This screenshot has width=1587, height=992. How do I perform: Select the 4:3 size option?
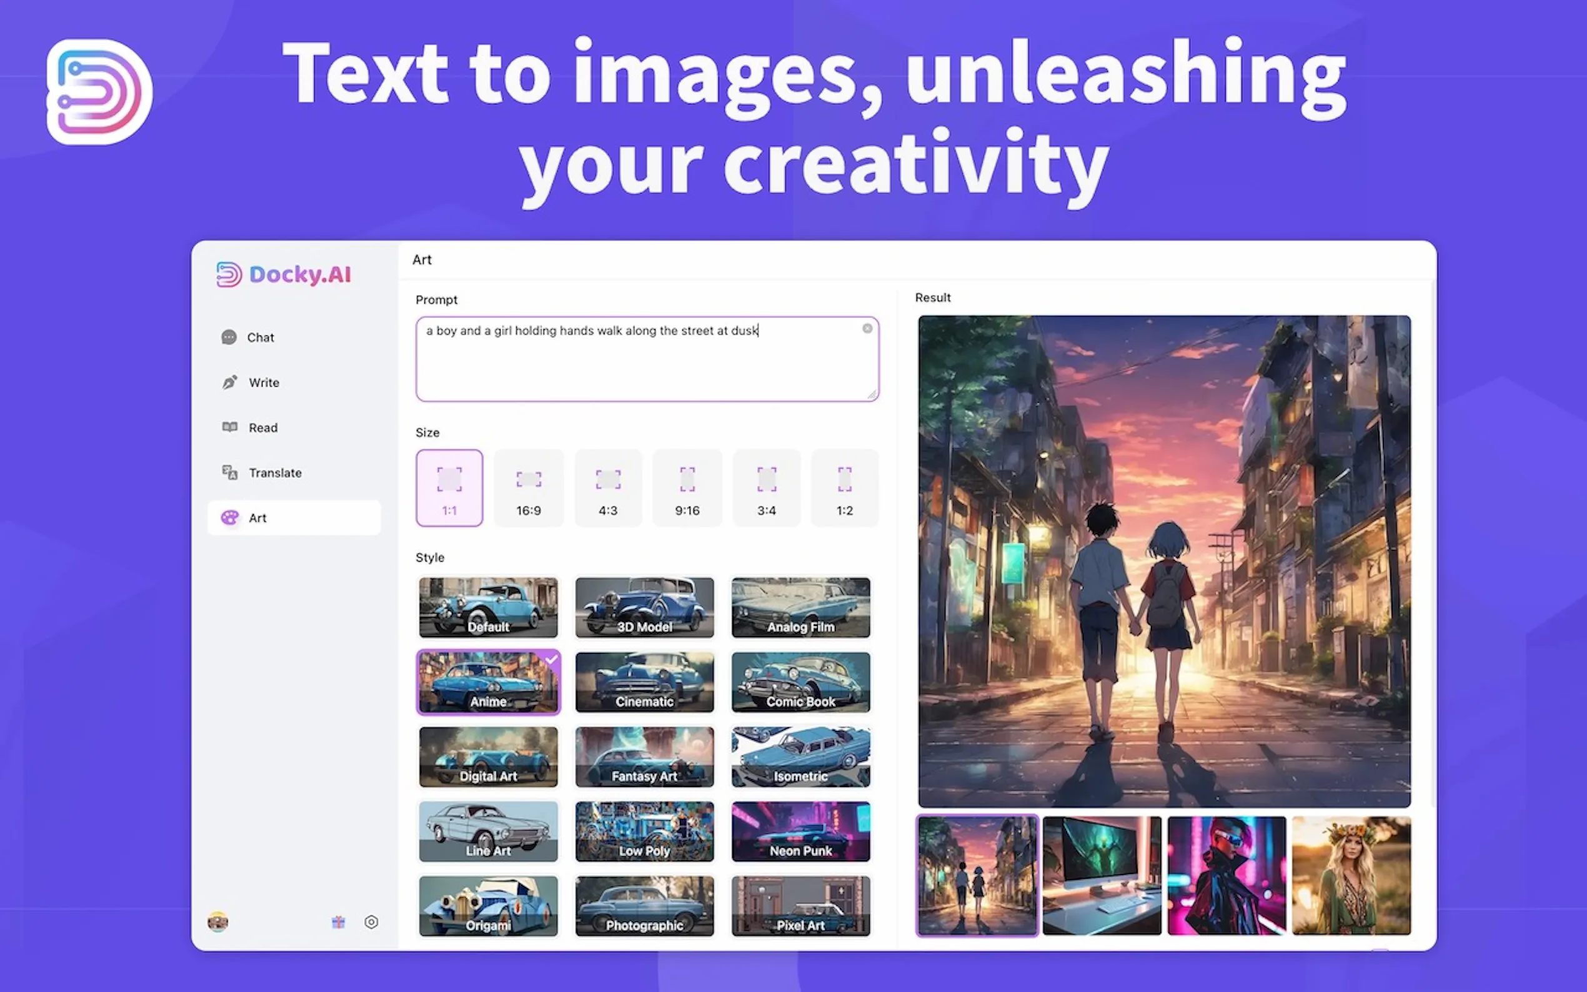[x=607, y=487]
